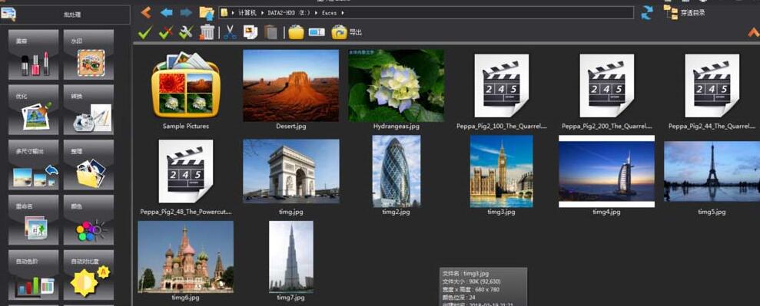Open the 美容 beauty tool with lipstick icon
Screen dimensions: 760x306
(34, 54)
